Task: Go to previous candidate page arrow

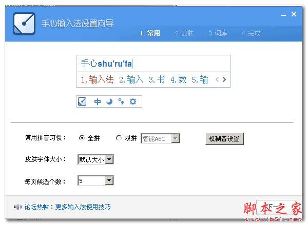Action: click(x=217, y=79)
